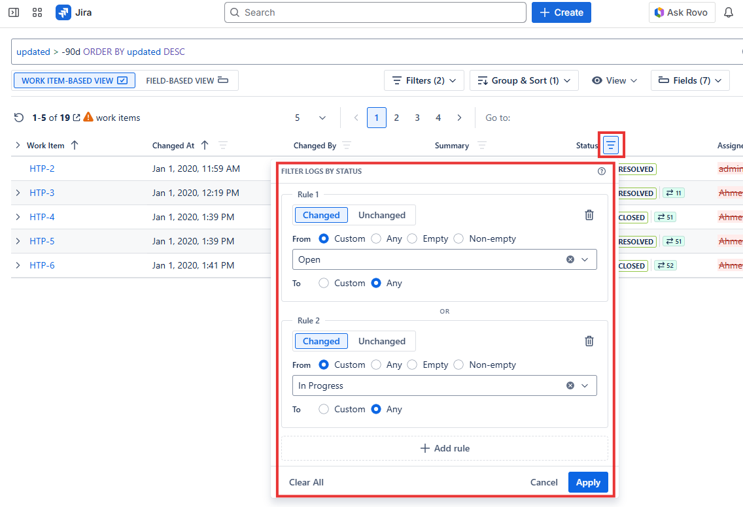Choose Non-empty radio in Rule 2 From
743x507 pixels.
click(x=458, y=365)
